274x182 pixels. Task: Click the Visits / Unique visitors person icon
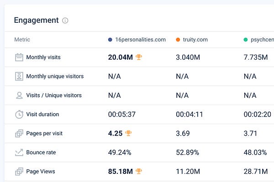point(19,96)
